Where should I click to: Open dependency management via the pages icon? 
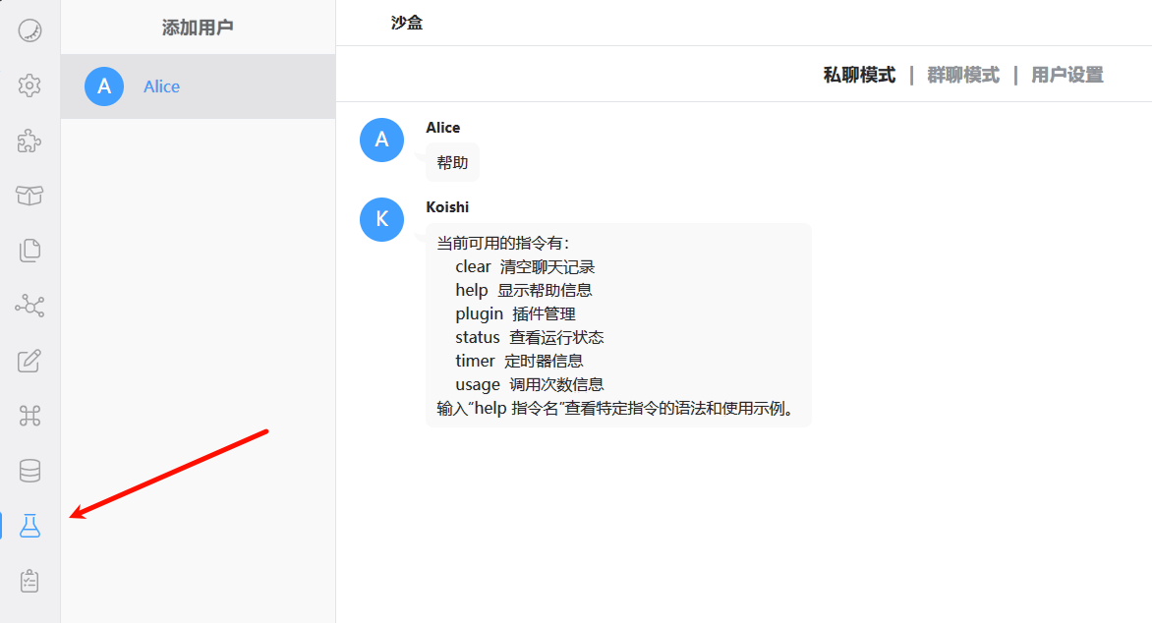click(29, 251)
